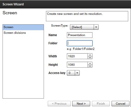Select the Screen step in the list
Viewport: 131px width, 107px height.
pos(23,27)
